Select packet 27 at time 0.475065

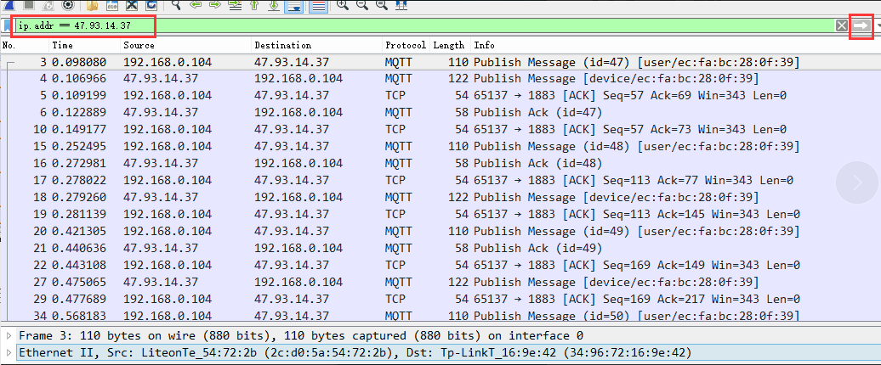440,282
